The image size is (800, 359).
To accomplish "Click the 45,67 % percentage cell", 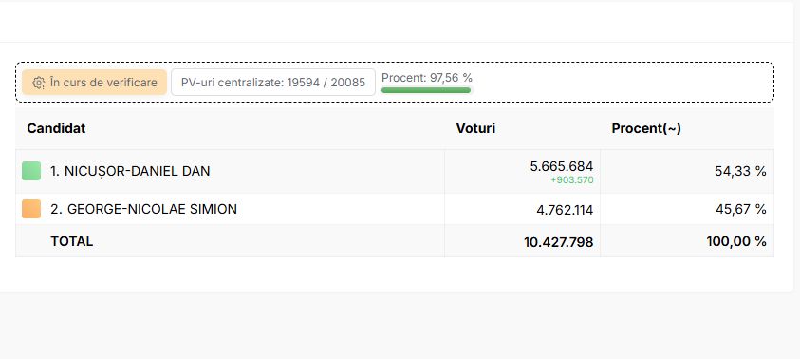I will coord(741,209).
